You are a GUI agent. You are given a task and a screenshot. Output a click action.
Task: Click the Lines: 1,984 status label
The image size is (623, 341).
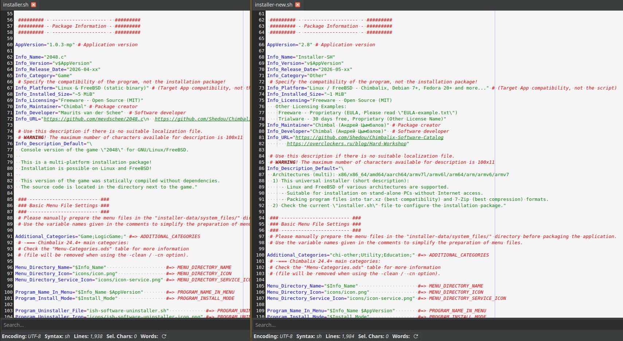click(x=340, y=336)
